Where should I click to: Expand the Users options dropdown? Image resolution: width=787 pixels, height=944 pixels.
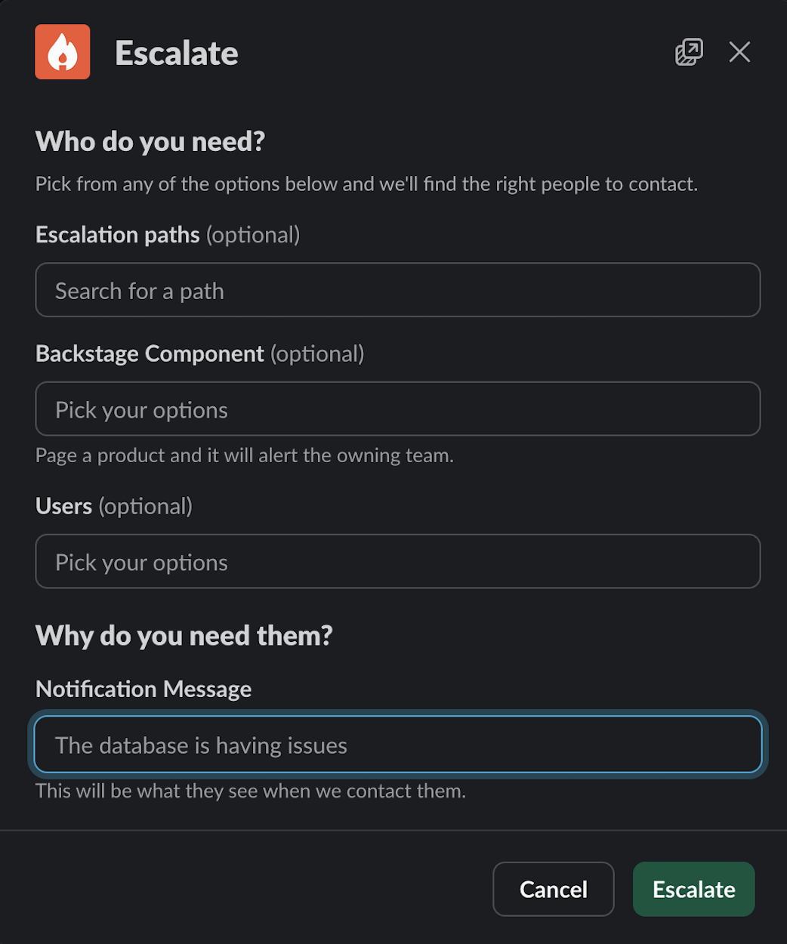(x=397, y=562)
